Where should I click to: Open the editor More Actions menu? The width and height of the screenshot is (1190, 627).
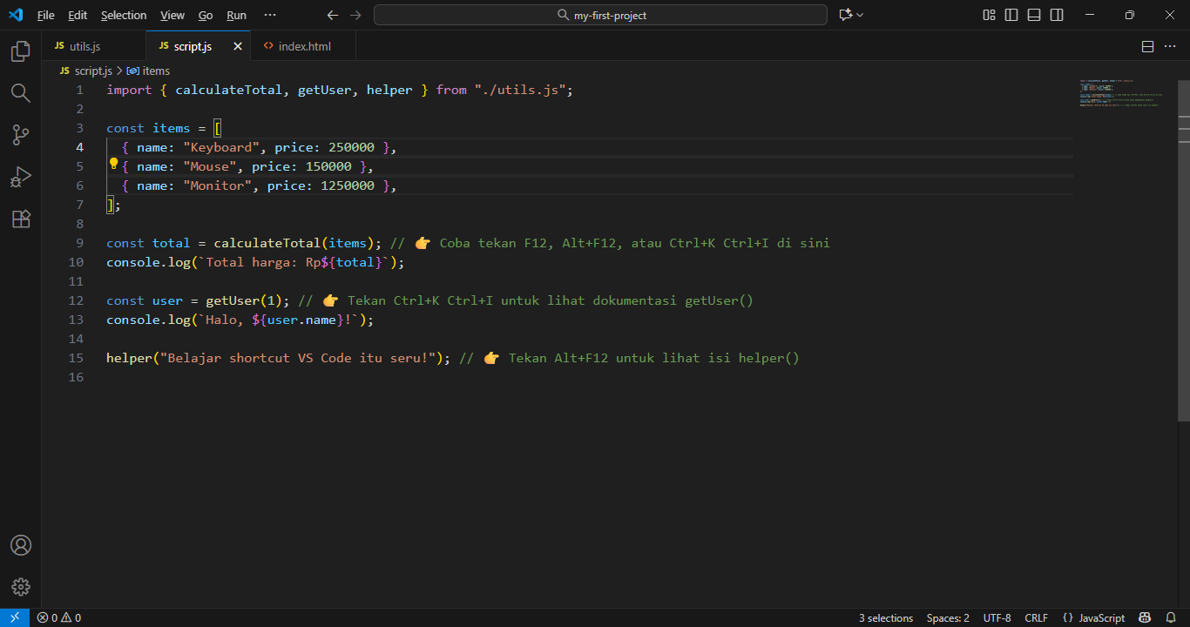pos(1170,46)
